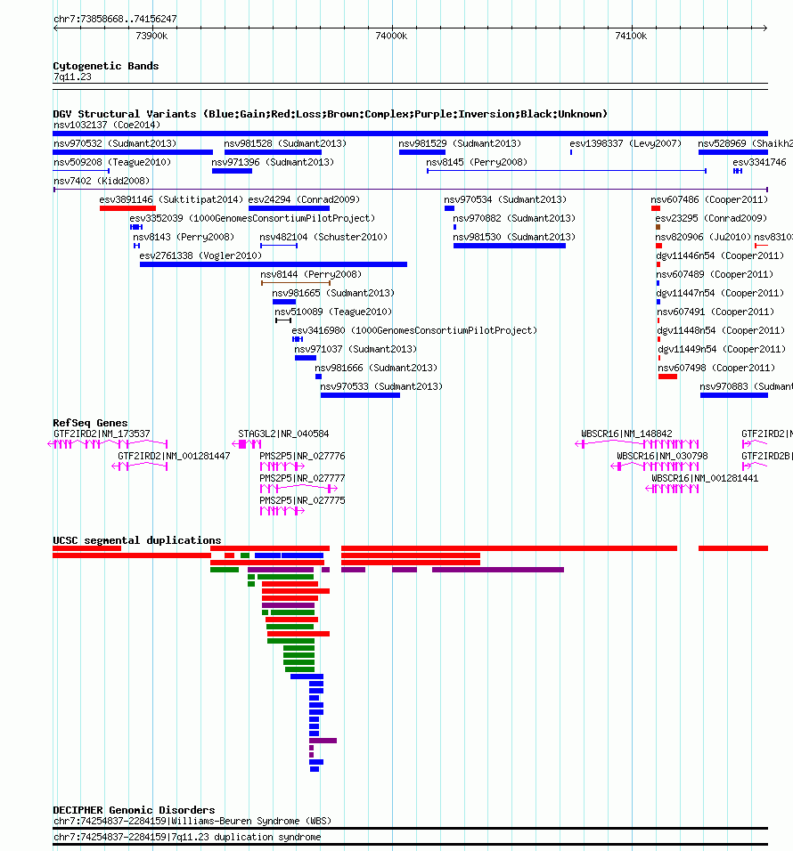This screenshot has height=851, width=793.
Task: Click esv23295 (Conrad2009) complex variant
Action: click(658, 227)
